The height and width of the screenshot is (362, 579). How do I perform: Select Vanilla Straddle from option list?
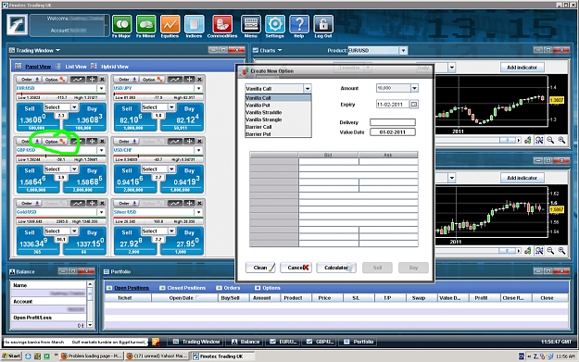[279, 113]
